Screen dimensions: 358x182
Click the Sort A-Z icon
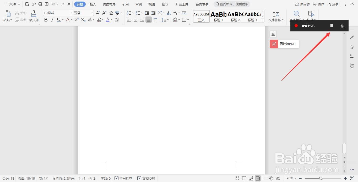(169, 13)
